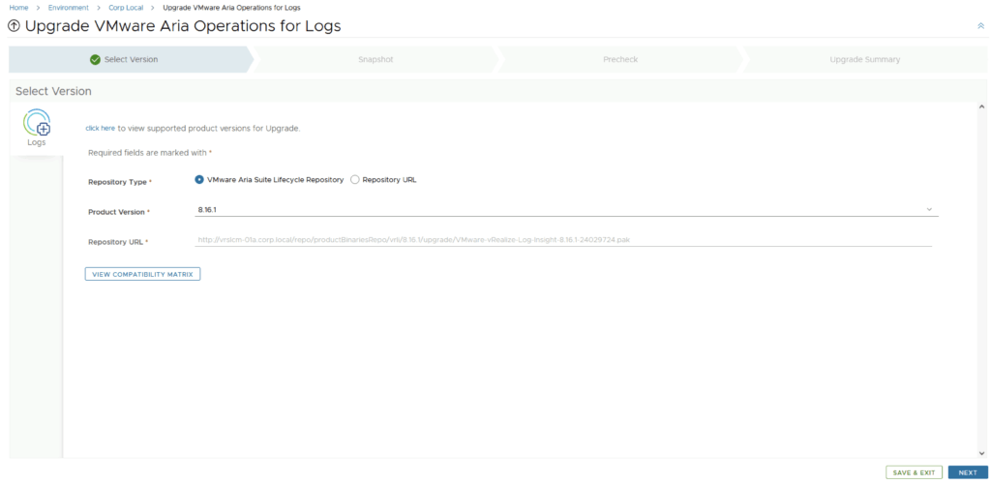Click the upgrade arrow icon beside the title

(14, 26)
